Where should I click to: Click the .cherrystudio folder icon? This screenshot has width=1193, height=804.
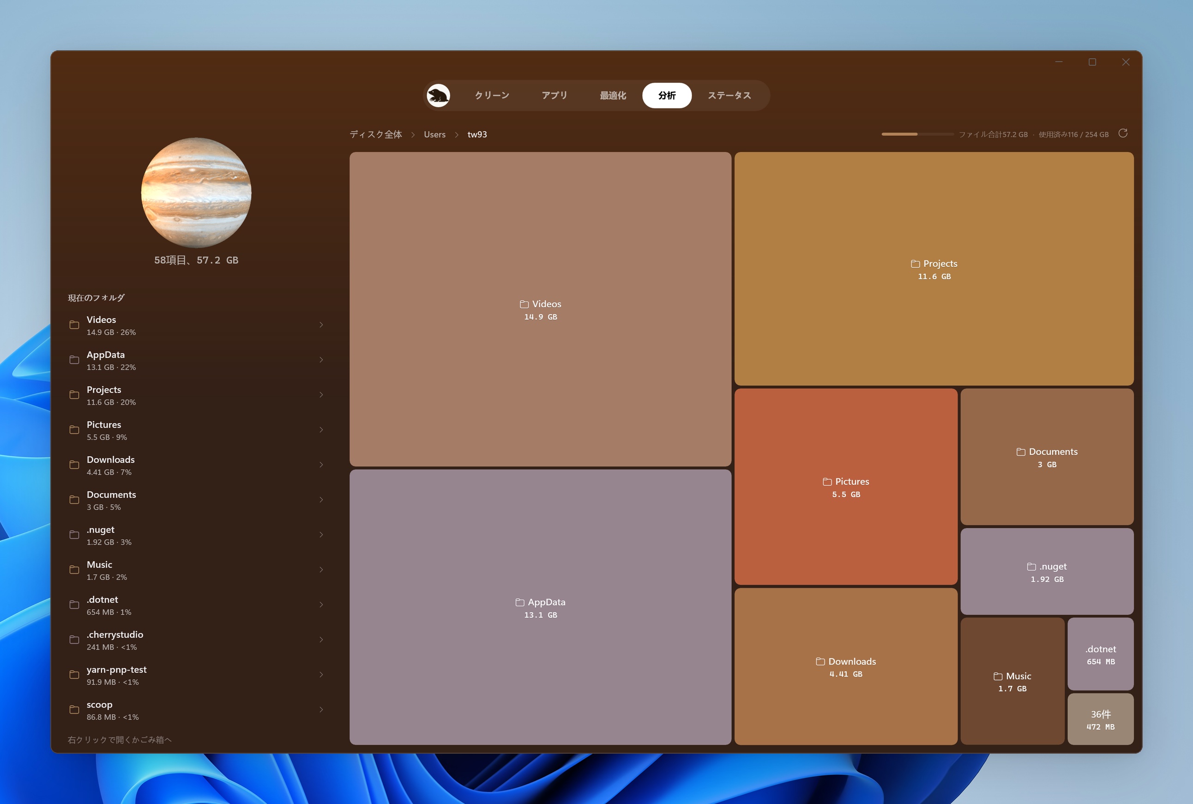coord(74,640)
